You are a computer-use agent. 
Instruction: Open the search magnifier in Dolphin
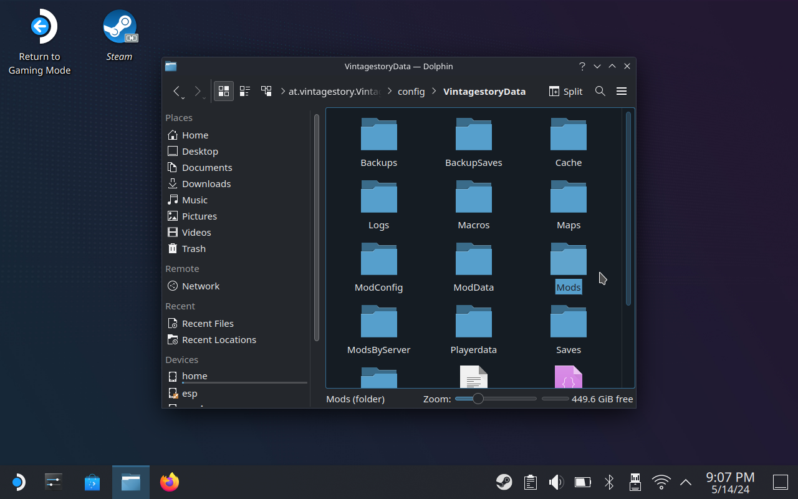pyautogui.click(x=600, y=91)
